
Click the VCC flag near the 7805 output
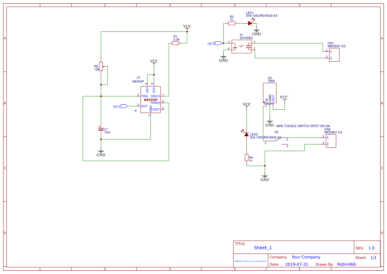[284, 98]
